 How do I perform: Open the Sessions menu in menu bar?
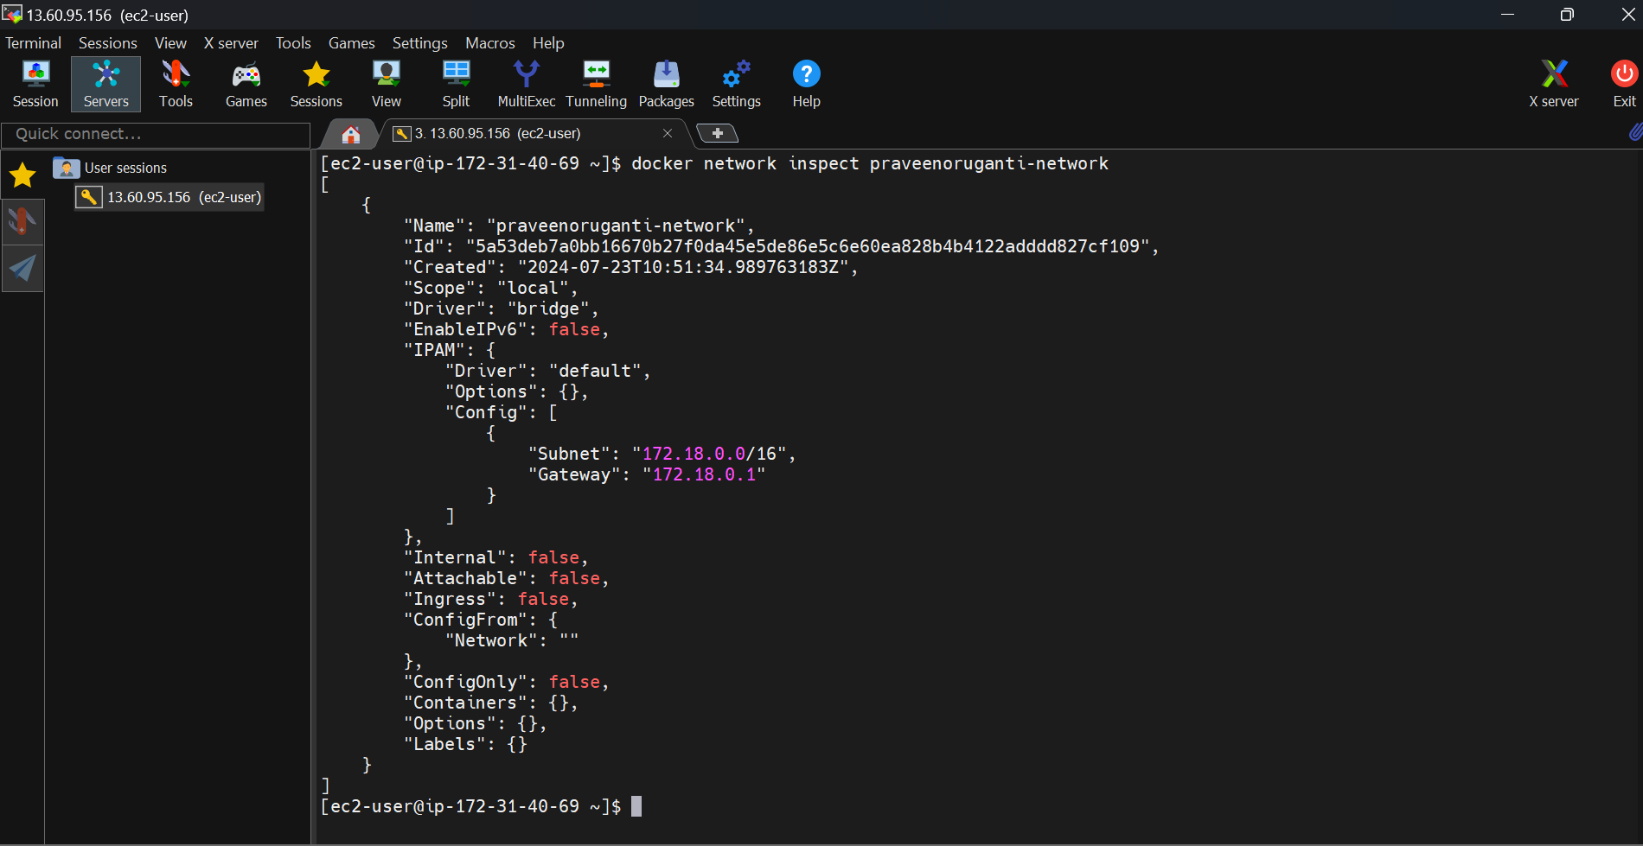108,42
